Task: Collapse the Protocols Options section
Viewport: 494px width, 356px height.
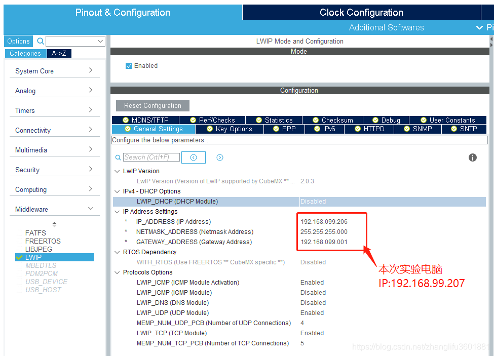Action: [117, 272]
